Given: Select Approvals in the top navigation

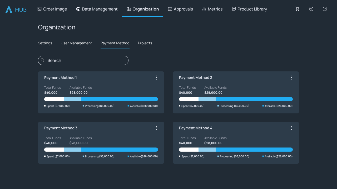Looking at the screenshot, I should click(x=180, y=9).
